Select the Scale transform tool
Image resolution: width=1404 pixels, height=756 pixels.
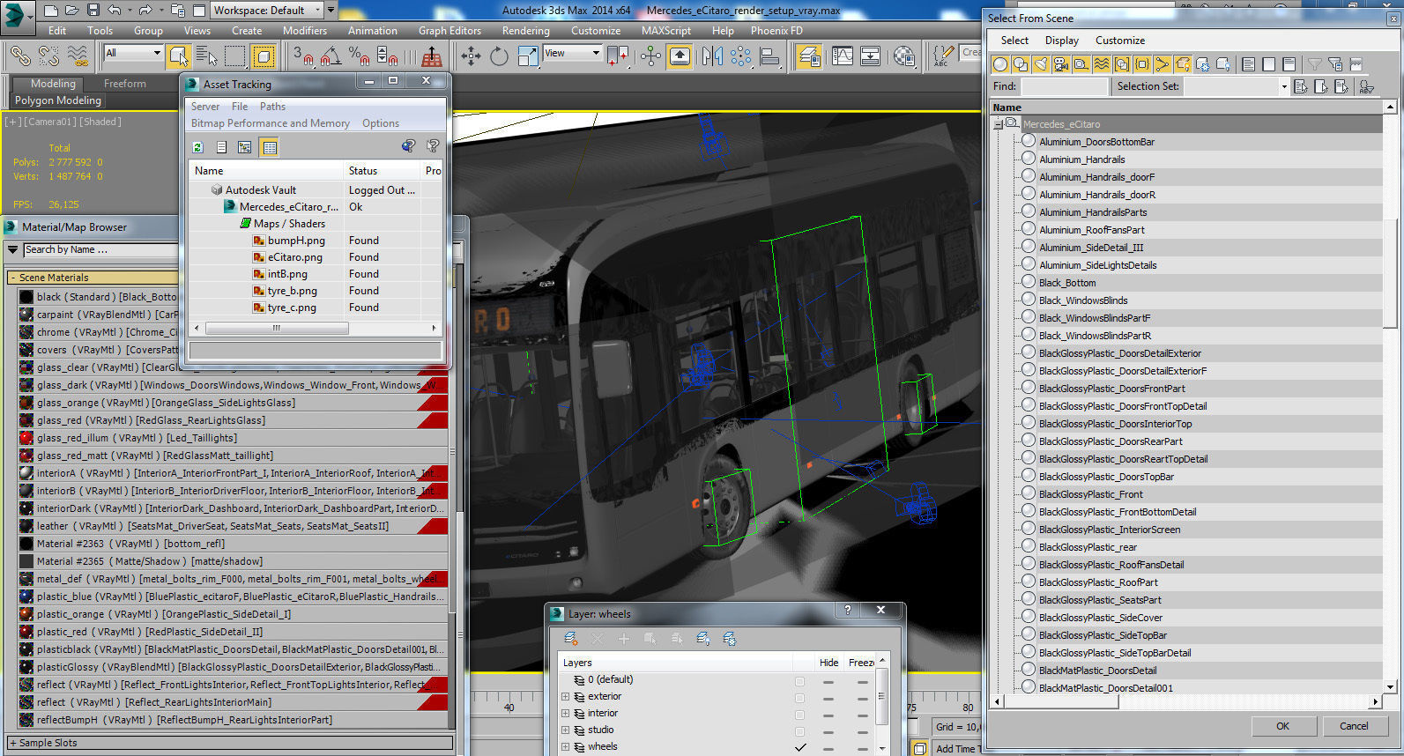pyautogui.click(x=527, y=56)
